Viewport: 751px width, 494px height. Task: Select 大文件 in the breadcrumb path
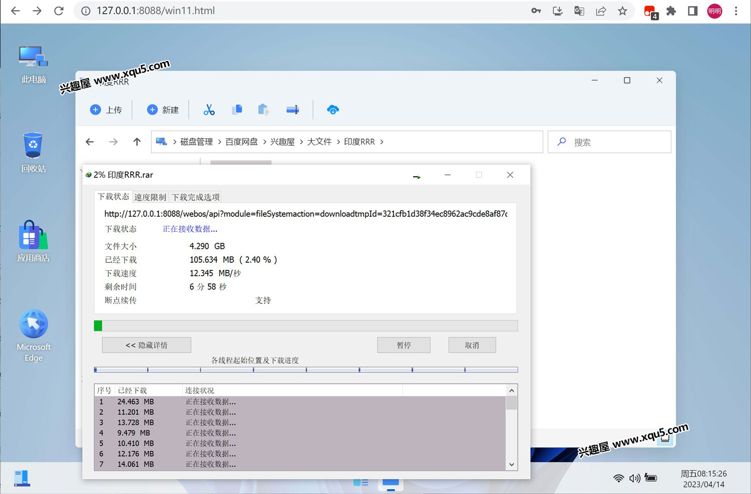pos(319,142)
